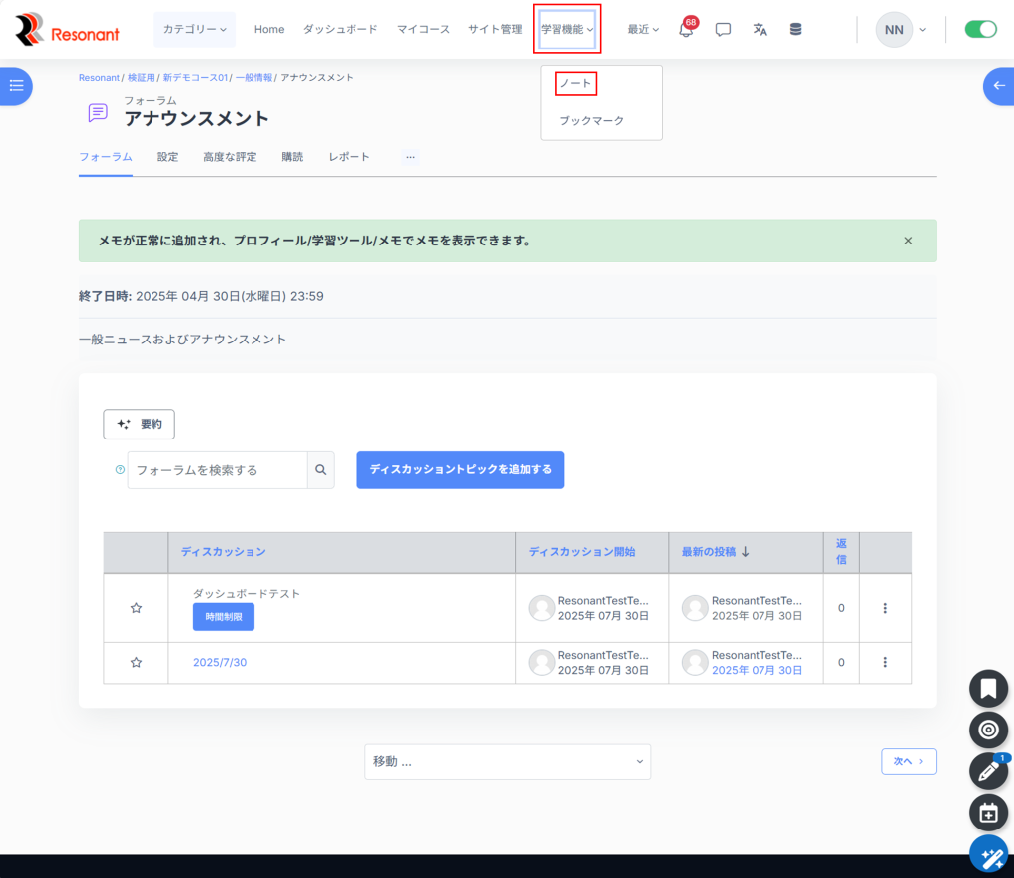Click the language translation icon
Image resolution: width=1014 pixels, height=878 pixels.
760,30
